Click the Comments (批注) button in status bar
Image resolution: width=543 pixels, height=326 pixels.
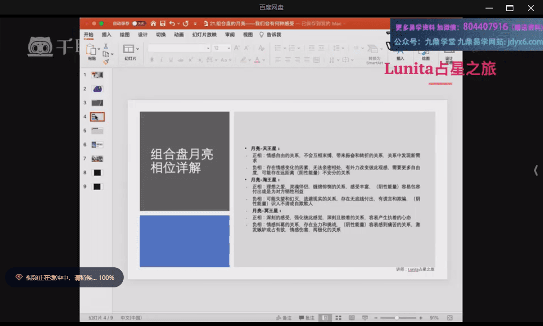(307, 318)
